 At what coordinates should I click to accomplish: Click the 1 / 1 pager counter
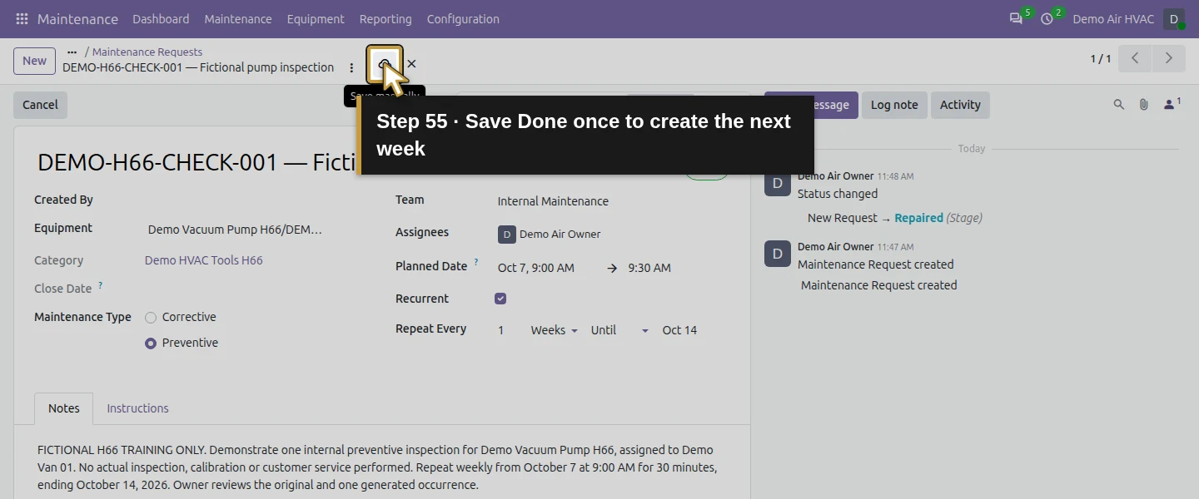[1101, 59]
